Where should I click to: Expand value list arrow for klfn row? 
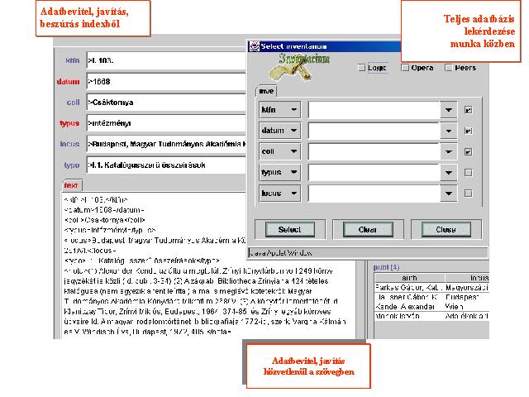[448, 110]
